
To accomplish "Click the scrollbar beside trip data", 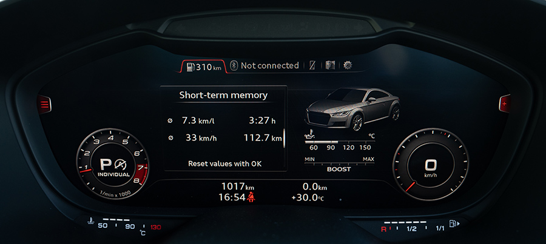I will point(283,138).
